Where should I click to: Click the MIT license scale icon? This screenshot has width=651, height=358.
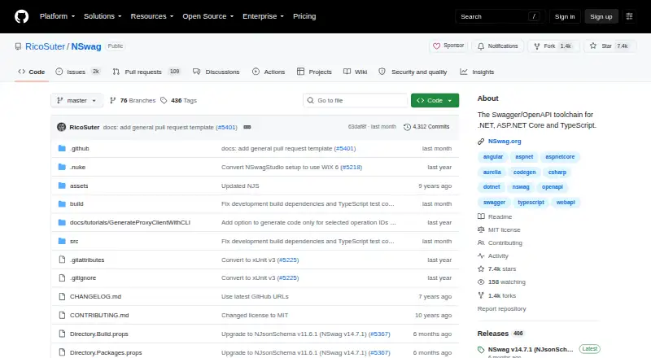(x=481, y=229)
